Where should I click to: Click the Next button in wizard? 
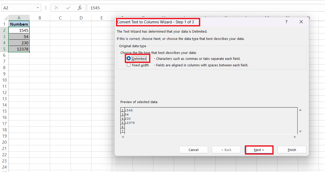pyautogui.click(x=259, y=150)
